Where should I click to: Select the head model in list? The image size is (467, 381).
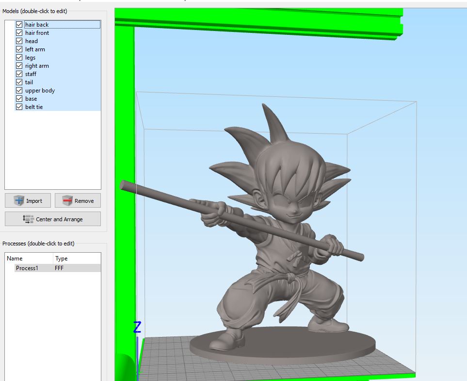(x=31, y=41)
